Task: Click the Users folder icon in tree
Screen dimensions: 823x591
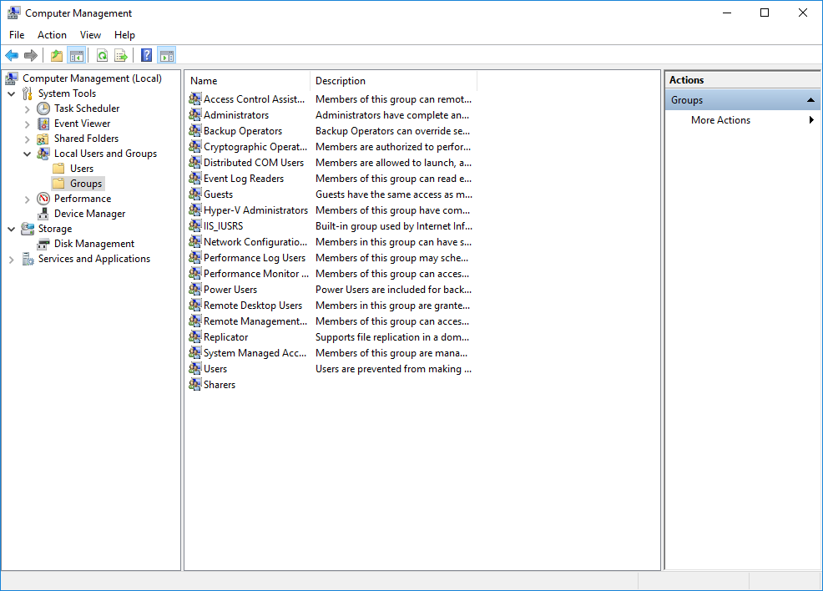Action: pyautogui.click(x=58, y=169)
